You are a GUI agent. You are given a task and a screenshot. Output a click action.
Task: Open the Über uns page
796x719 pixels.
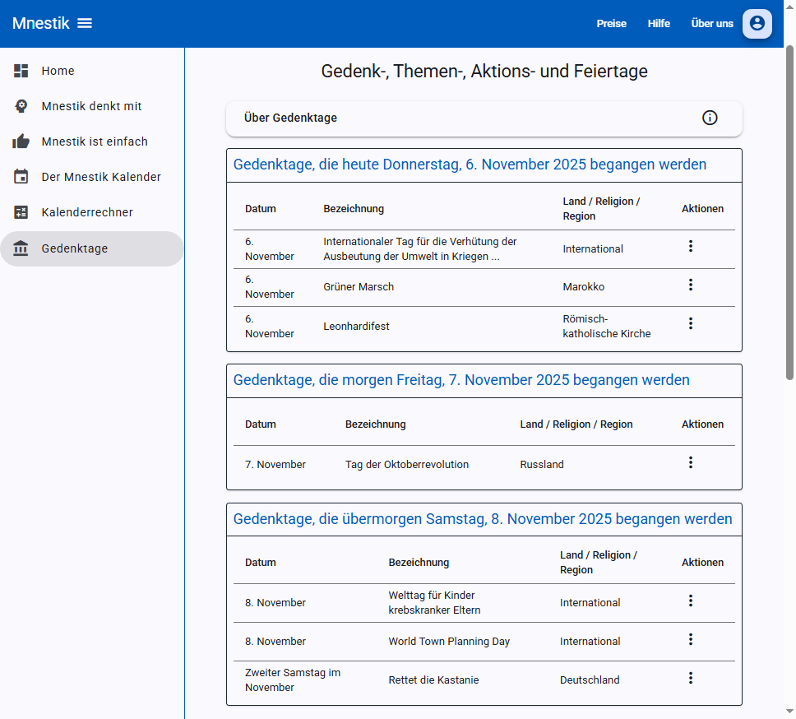[x=711, y=24]
